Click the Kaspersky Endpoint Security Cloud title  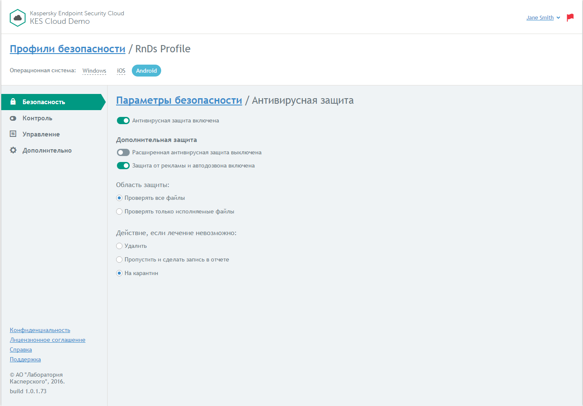[x=77, y=13]
